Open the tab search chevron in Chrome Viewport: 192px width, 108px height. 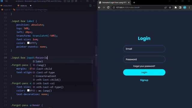(x=169, y=1)
